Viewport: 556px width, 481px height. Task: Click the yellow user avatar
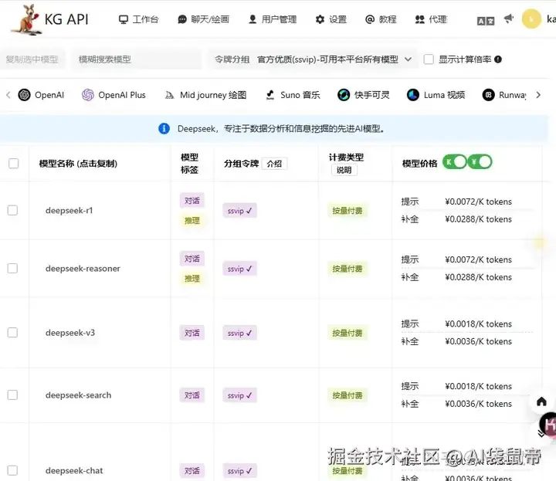click(x=531, y=19)
